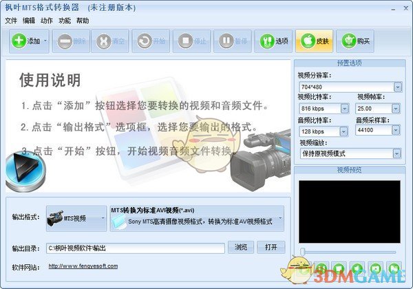Click the 输出格式 label

[x=25, y=217]
